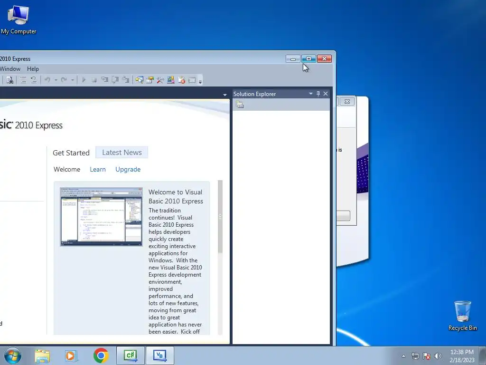Maximize the Visual Basic 2010 Express window
The image size is (486, 365).
coord(308,58)
